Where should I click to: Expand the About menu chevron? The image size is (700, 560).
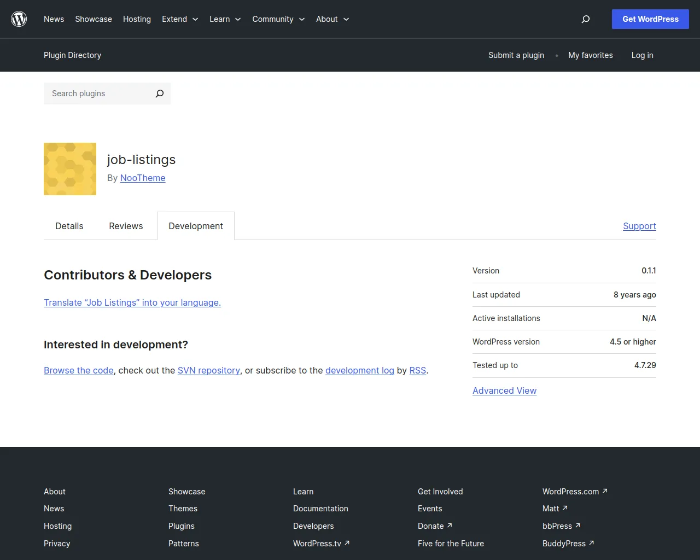pyautogui.click(x=346, y=19)
